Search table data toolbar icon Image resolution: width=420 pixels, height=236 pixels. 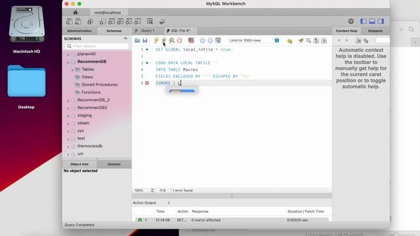tap(150, 22)
